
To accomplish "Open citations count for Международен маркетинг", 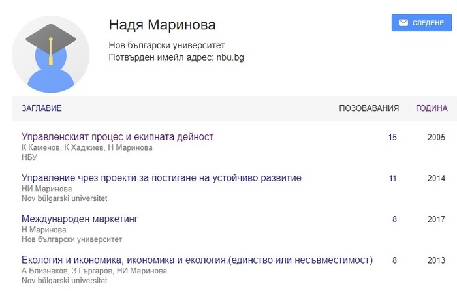I will point(394,219).
